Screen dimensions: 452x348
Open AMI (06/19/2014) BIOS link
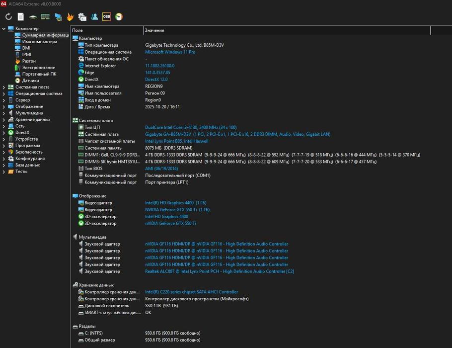(x=161, y=169)
